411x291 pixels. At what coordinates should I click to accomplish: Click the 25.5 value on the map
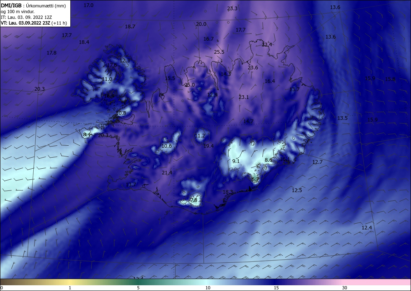219,52
